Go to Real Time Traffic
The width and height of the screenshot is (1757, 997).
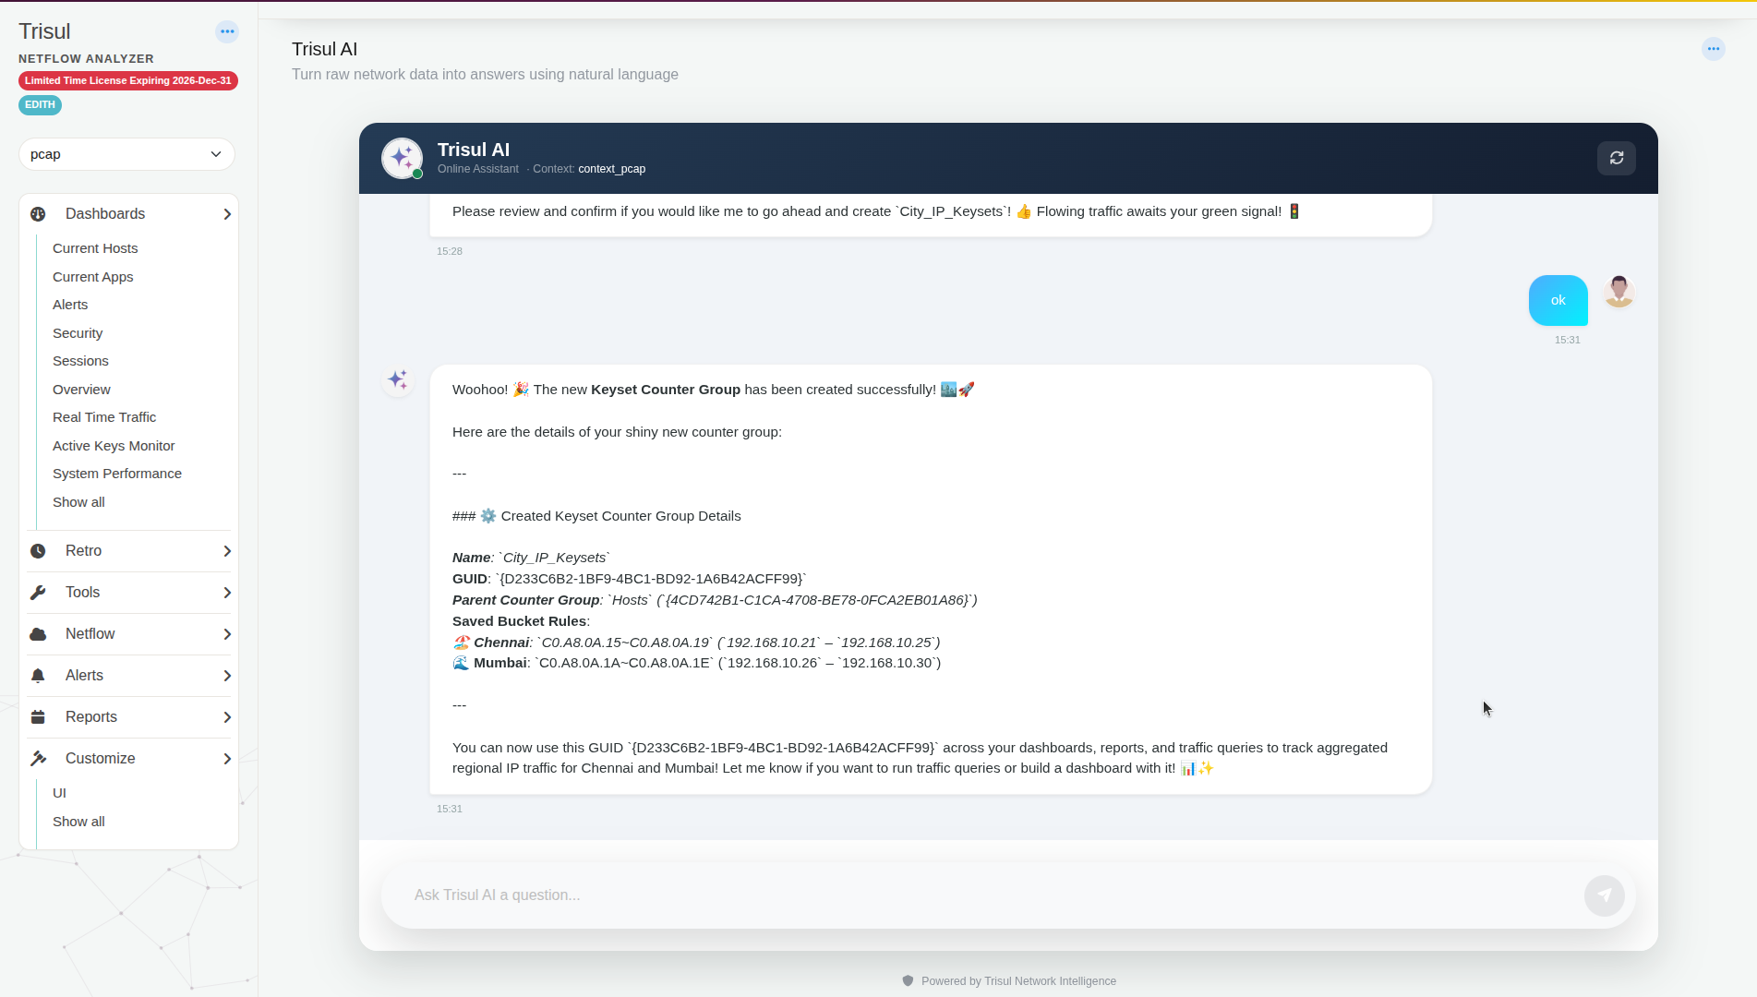[x=104, y=417]
